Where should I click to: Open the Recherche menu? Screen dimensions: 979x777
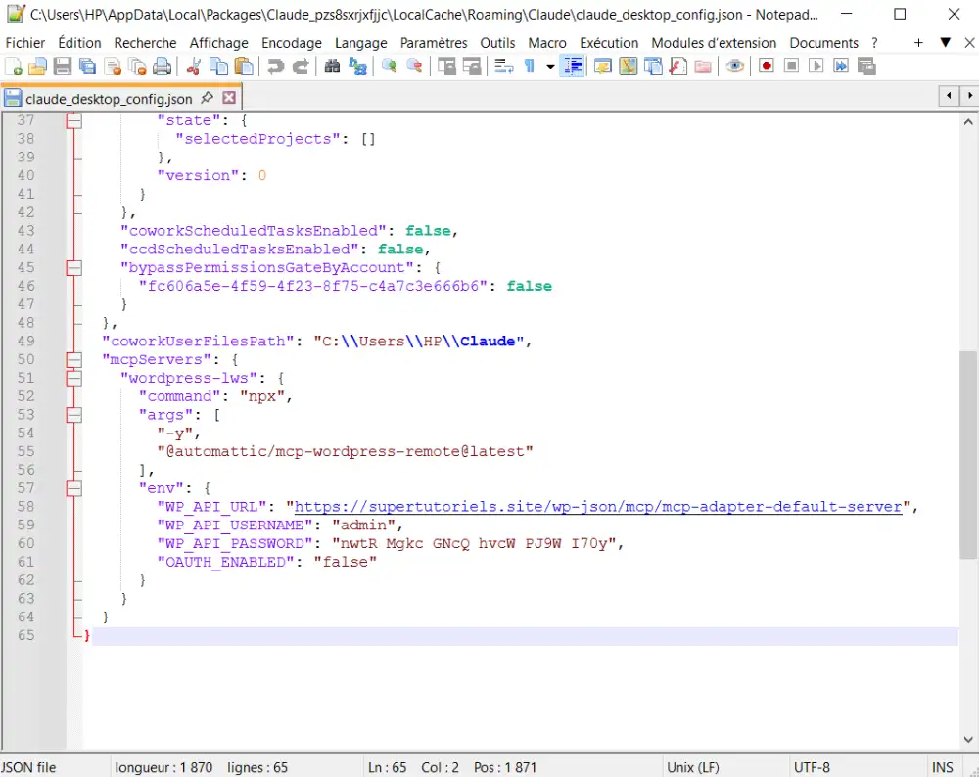tap(145, 42)
